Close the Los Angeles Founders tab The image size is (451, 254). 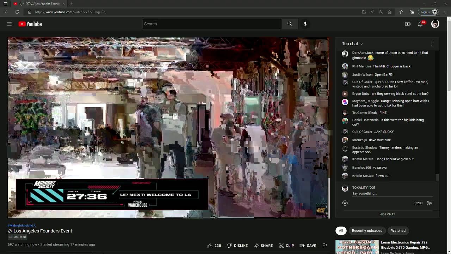[63, 4]
